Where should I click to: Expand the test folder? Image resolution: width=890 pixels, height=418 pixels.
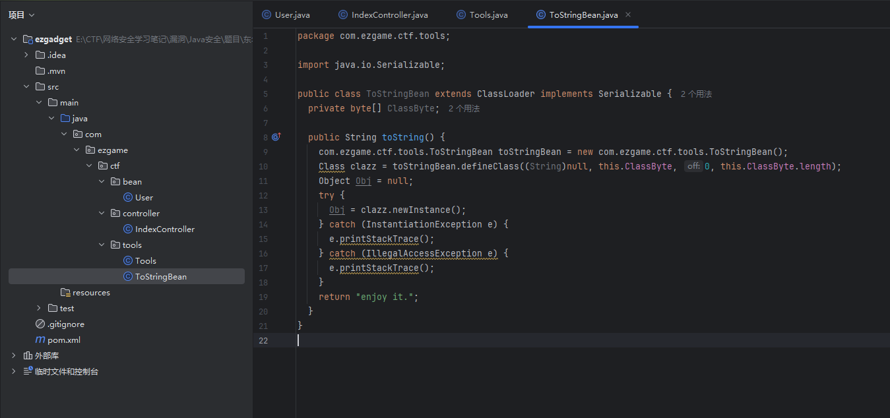[39, 309]
